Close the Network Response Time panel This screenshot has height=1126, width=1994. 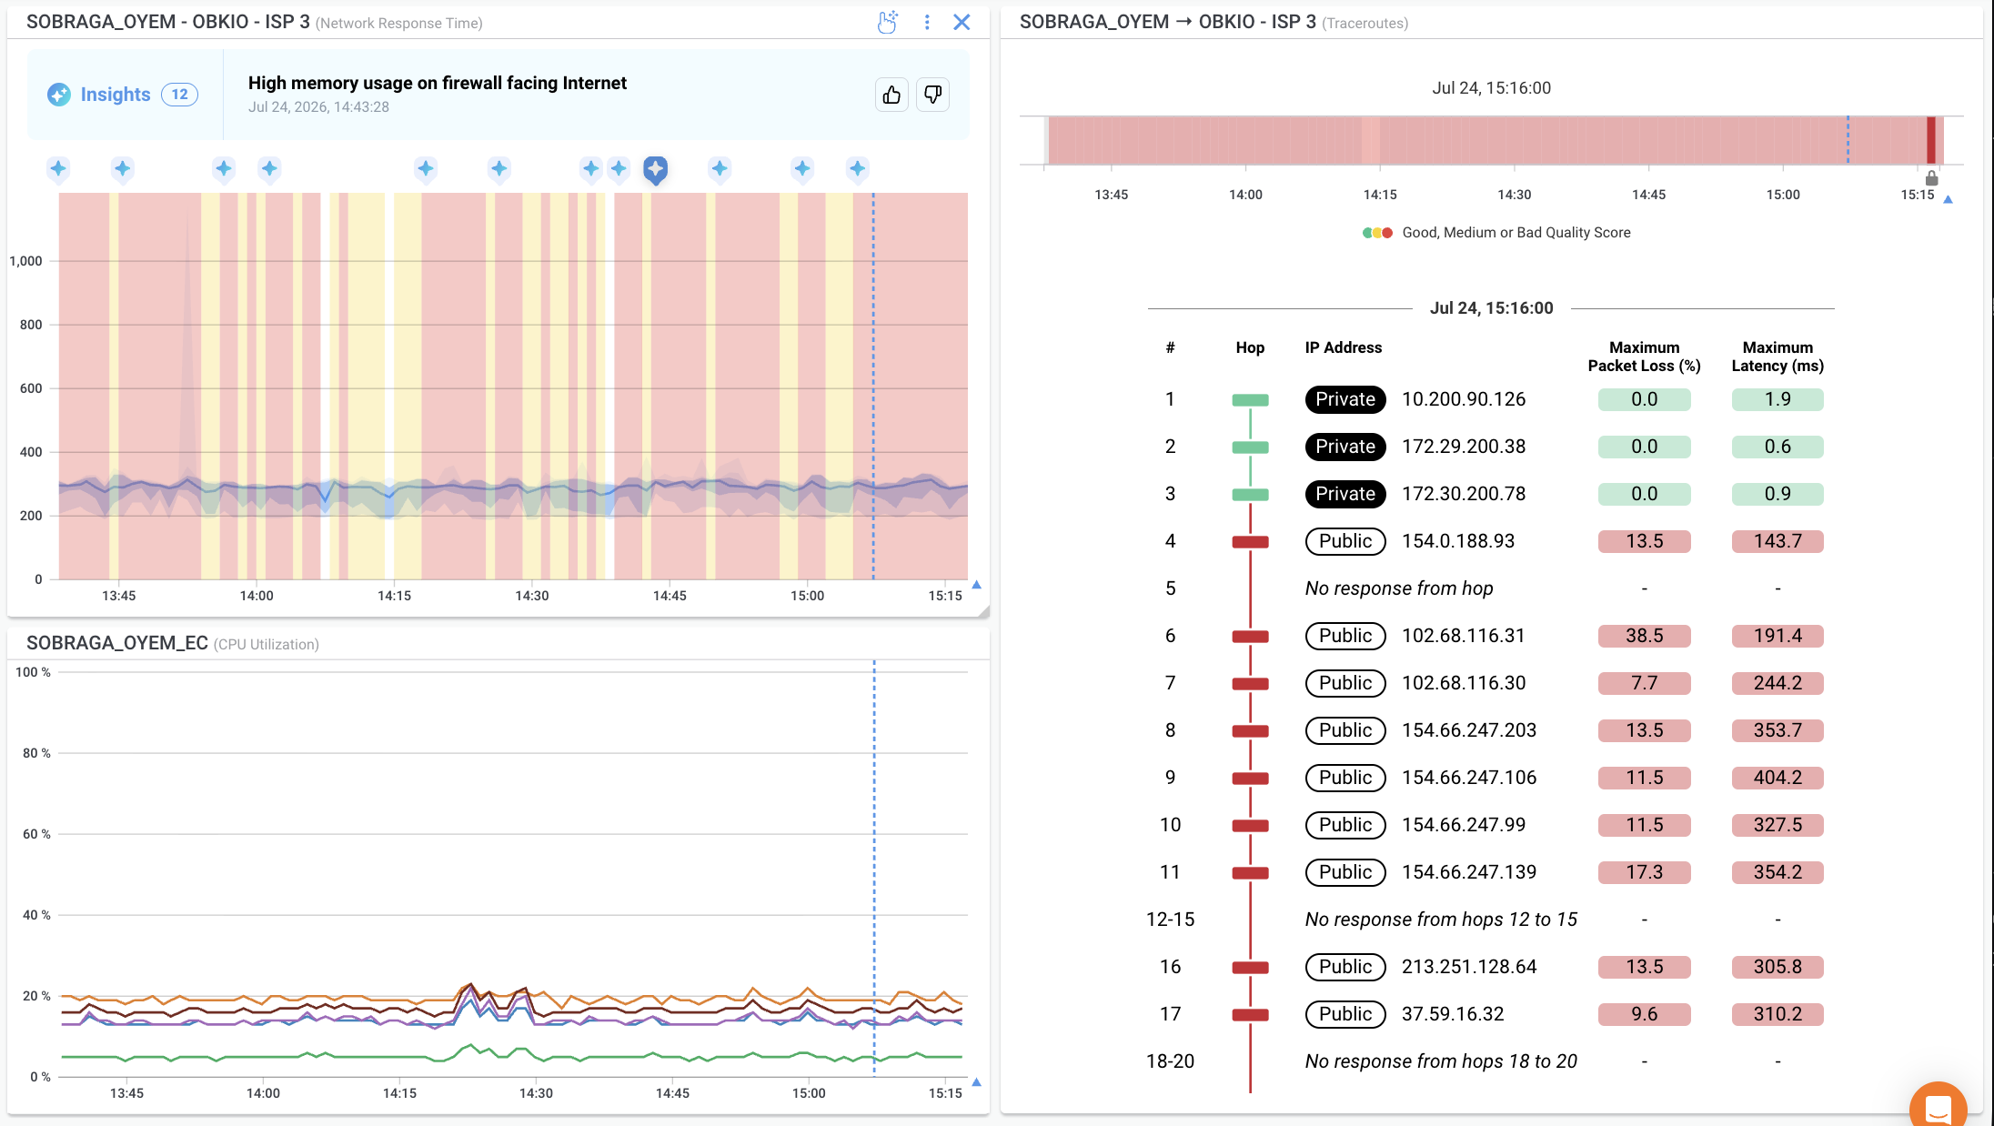tap(962, 23)
